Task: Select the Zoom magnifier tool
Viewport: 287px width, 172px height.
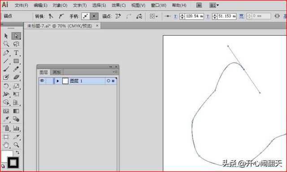Action: [x=16, y=145]
